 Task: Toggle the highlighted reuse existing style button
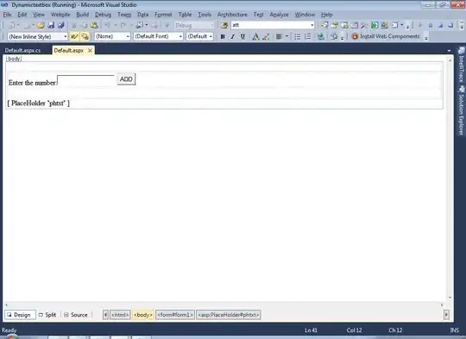coord(85,36)
